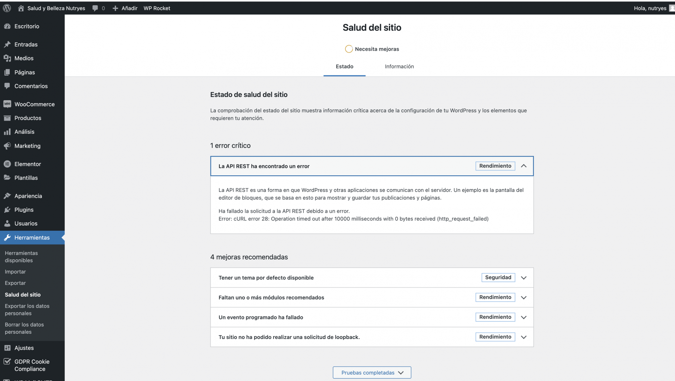This screenshot has height=381, width=675.
Task: Click the Ajustes settings icon
Action: tap(7, 348)
